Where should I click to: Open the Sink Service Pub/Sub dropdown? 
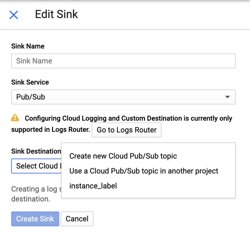point(123,97)
